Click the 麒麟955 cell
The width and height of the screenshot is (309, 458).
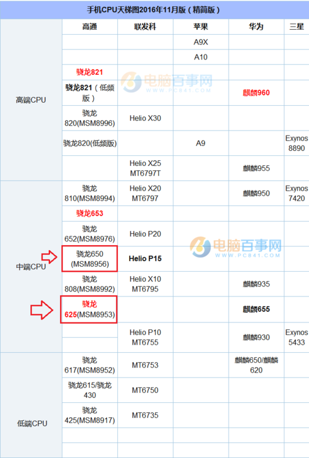(x=256, y=168)
